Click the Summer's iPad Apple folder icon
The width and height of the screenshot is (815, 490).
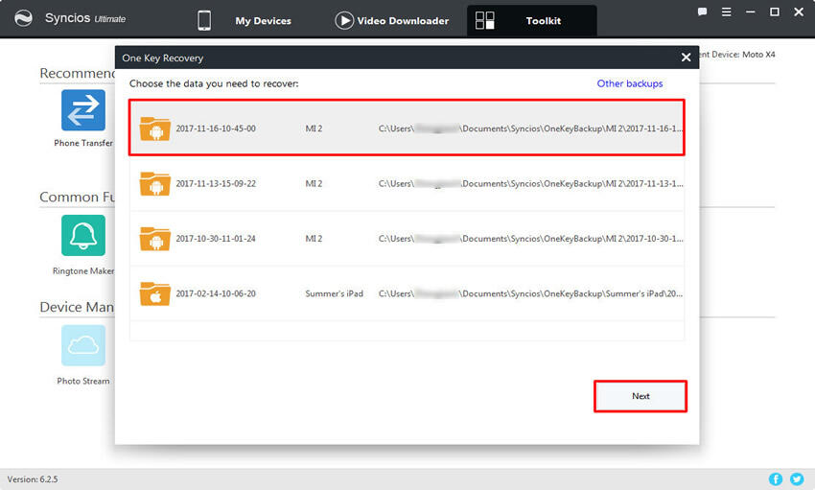click(154, 293)
